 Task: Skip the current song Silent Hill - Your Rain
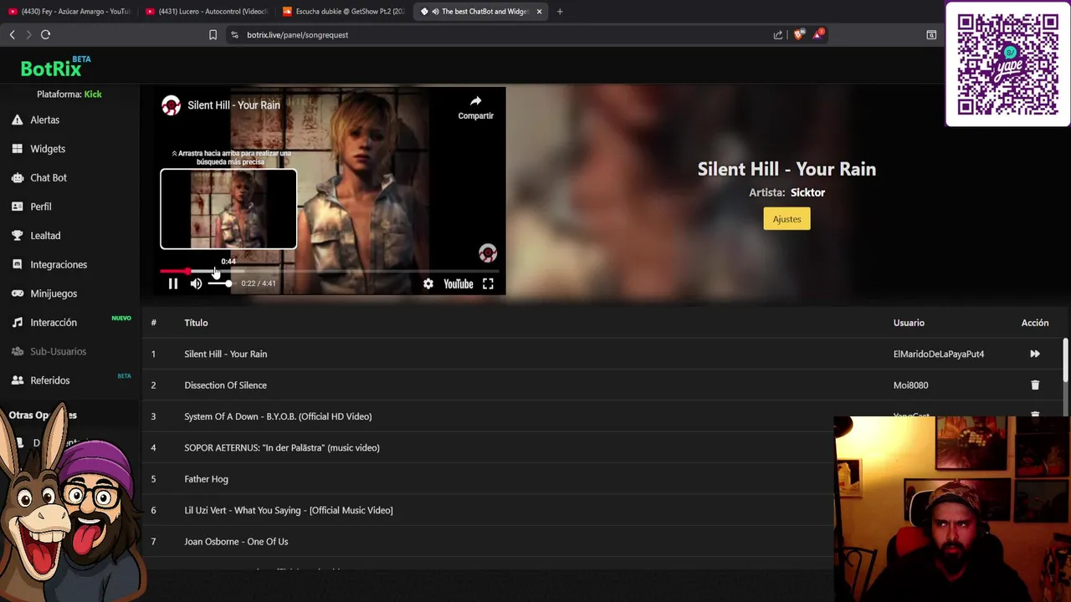[1035, 354]
